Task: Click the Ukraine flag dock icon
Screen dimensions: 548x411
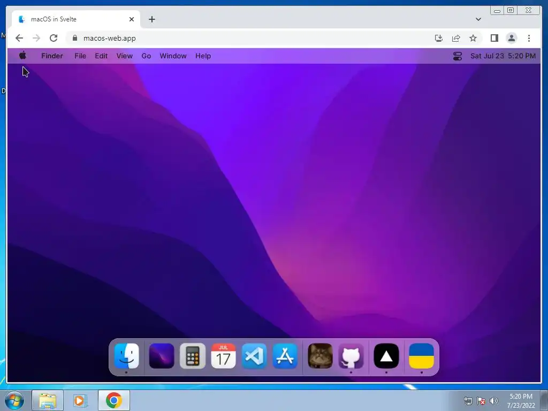Action: 422,356
